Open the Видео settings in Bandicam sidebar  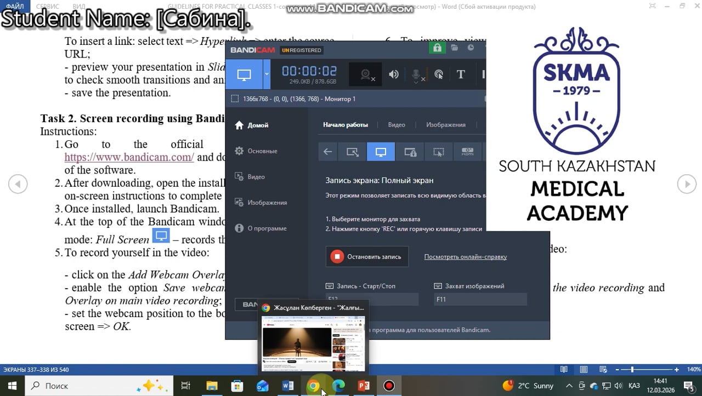pos(250,177)
